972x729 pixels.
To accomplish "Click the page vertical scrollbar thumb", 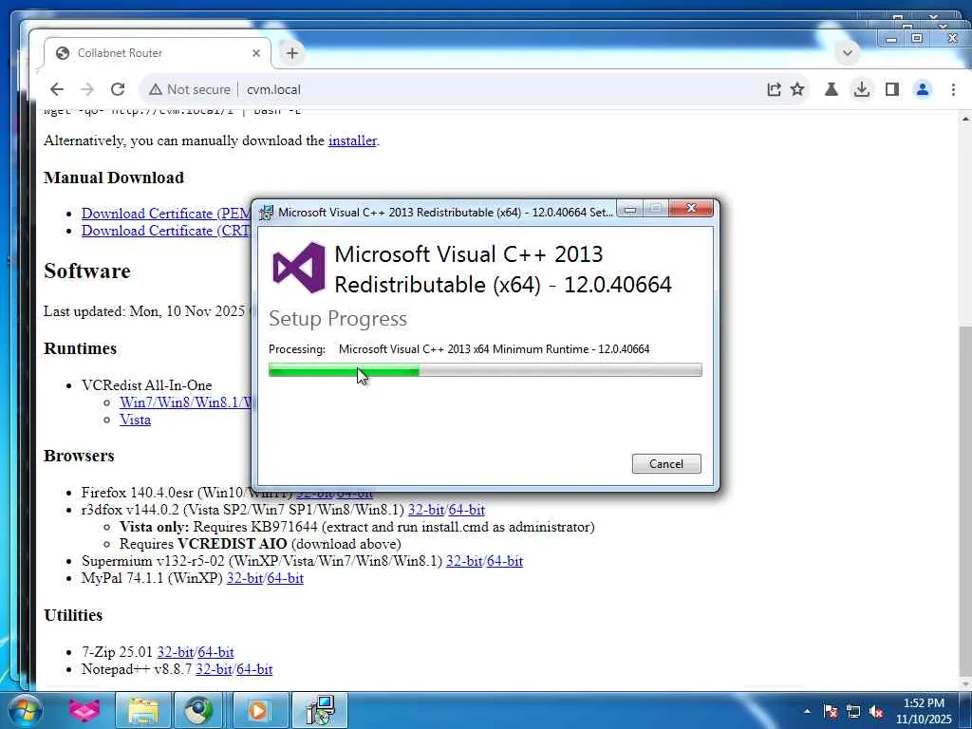I will coord(965,502).
